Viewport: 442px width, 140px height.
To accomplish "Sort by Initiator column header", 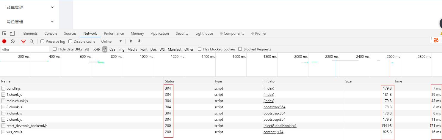I will click(x=303, y=81).
